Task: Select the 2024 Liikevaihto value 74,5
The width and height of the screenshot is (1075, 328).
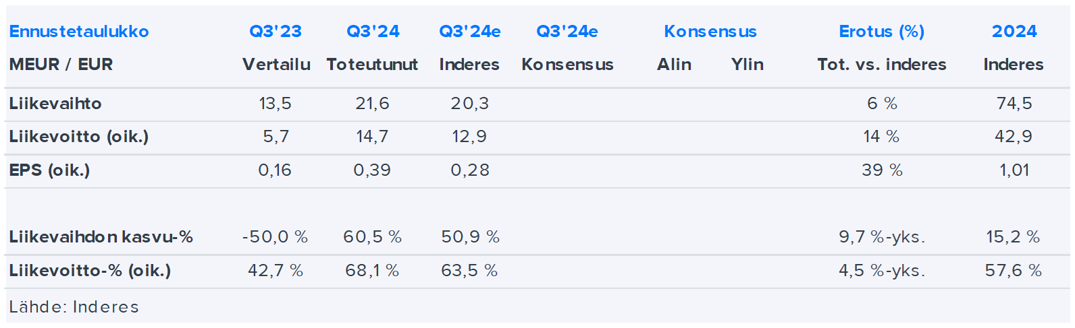Action: (1014, 104)
